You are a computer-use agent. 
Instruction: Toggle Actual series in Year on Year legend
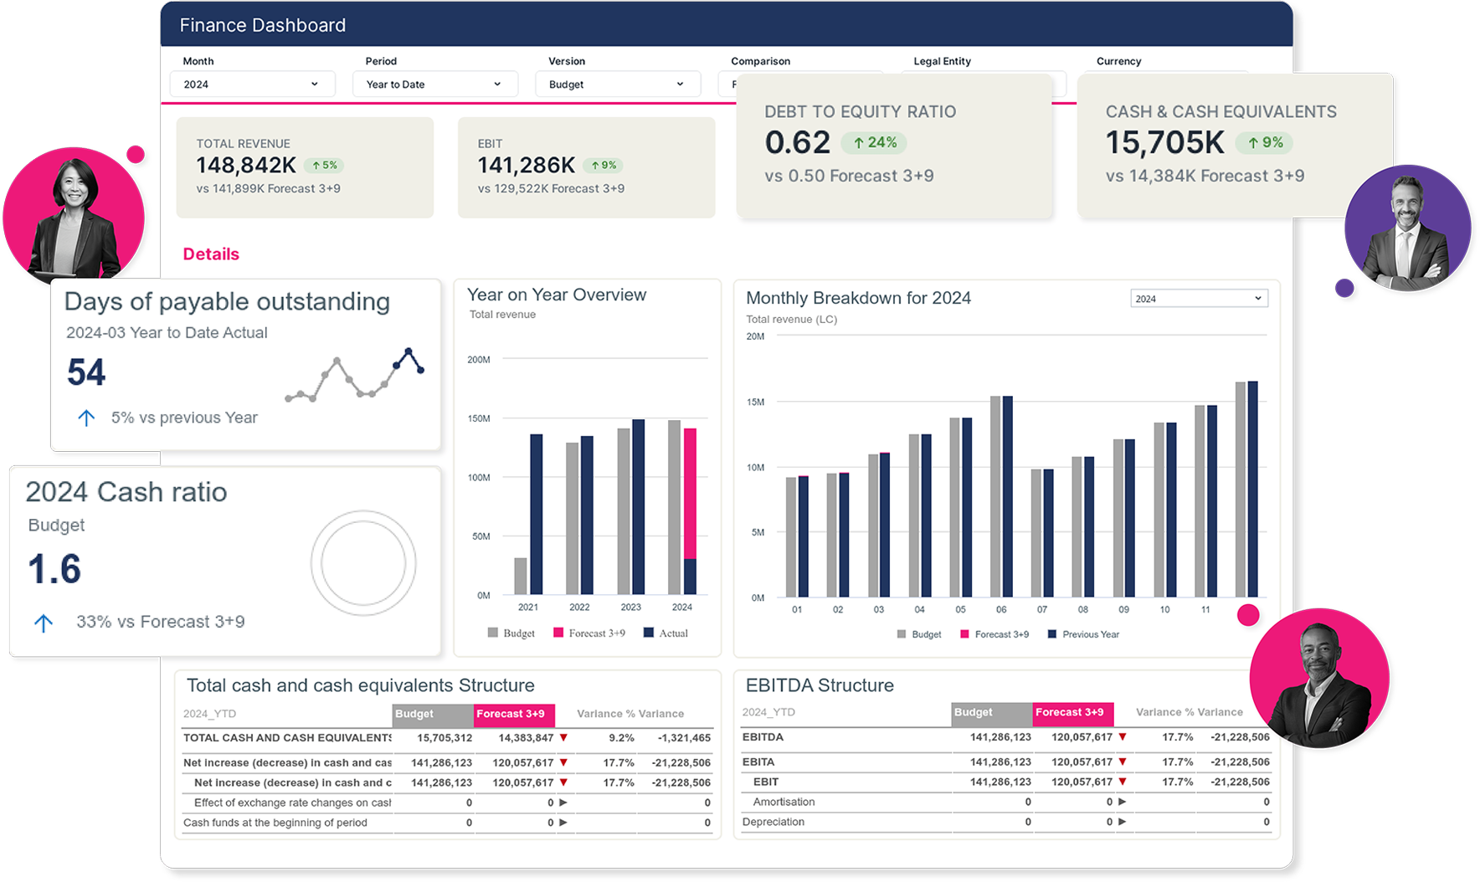pyautogui.click(x=665, y=633)
